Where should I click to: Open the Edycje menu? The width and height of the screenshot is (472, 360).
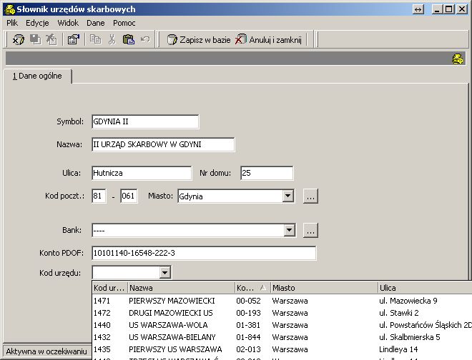pyautogui.click(x=37, y=23)
